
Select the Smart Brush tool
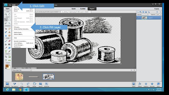[x=6, y=32]
